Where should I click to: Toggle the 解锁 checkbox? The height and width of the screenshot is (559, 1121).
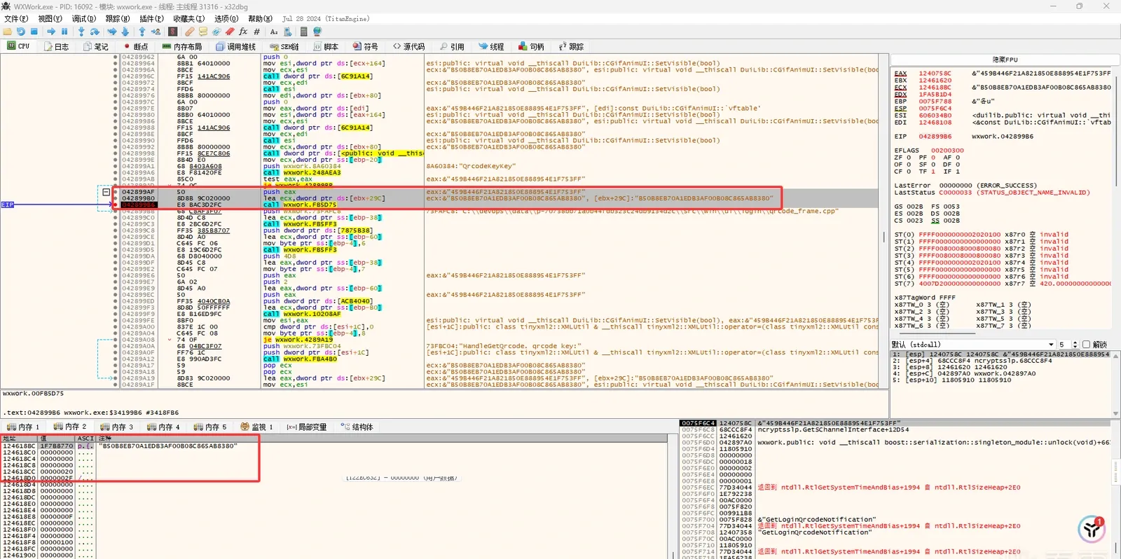(x=1087, y=345)
